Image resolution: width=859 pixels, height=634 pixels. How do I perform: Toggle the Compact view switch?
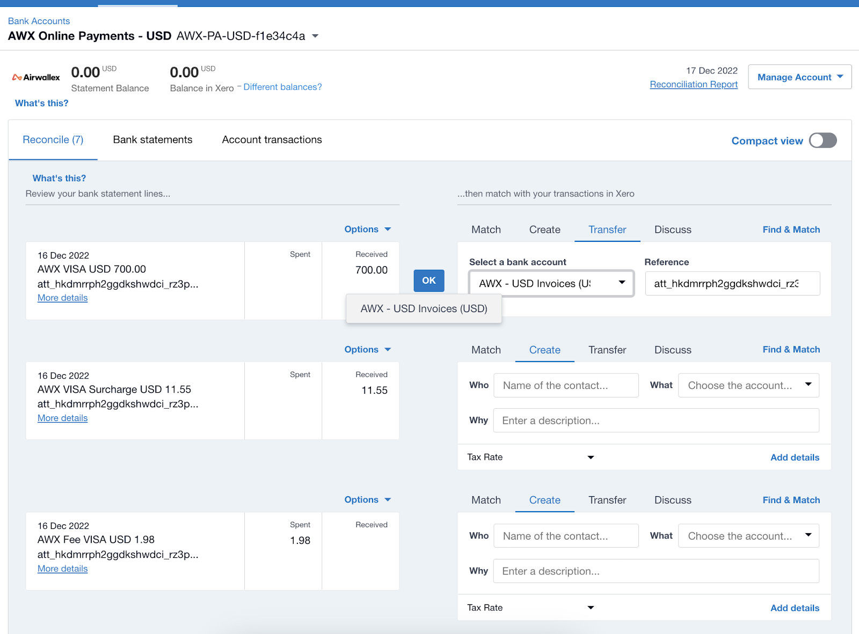pyautogui.click(x=823, y=141)
